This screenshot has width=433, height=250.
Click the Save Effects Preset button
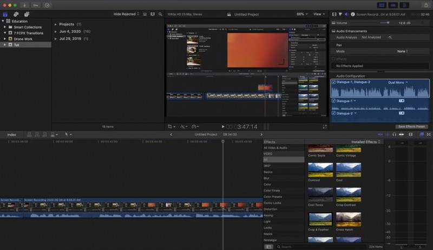point(411,127)
